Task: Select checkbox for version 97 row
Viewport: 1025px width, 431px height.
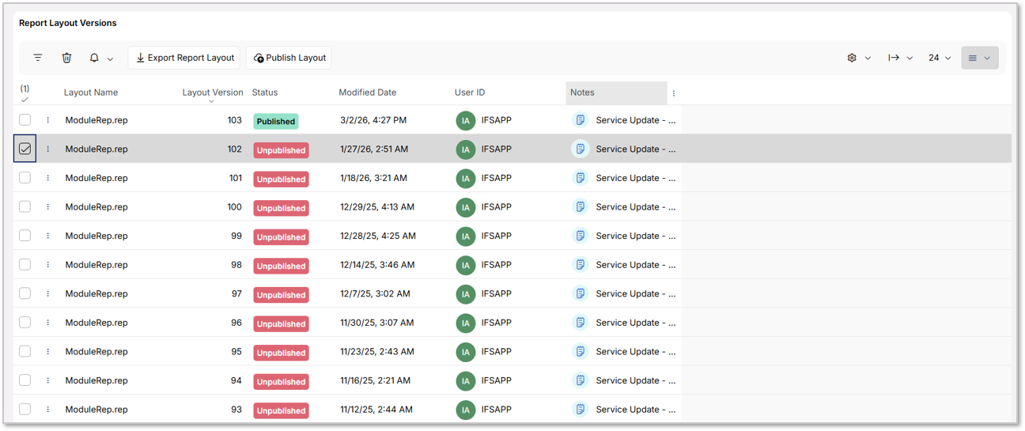Action: coord(25,293)
